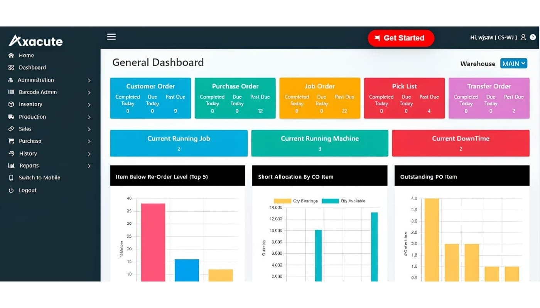Viewport: 540px width, 308px height.
Task: Open the Warehouse MAIN dropdown
Action: 513,64
